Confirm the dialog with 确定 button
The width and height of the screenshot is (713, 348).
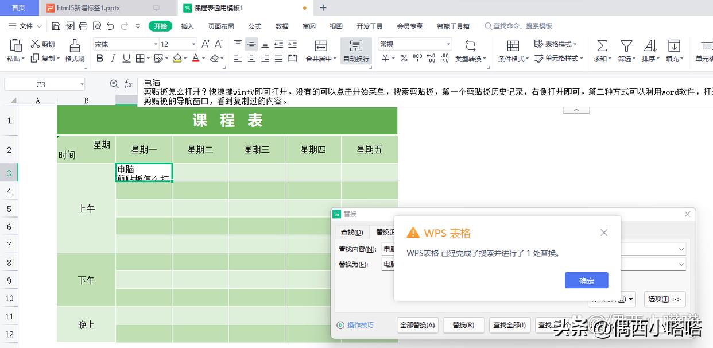[587, 280]
